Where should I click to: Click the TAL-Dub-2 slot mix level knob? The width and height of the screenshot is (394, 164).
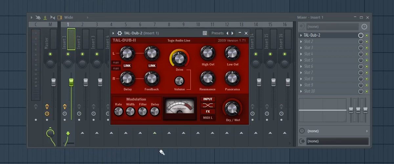click(x=361, y=35)
